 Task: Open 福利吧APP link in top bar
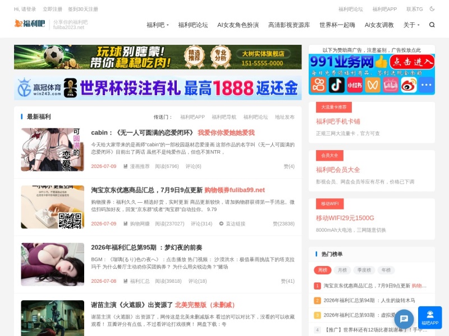(x=384, y=9)
